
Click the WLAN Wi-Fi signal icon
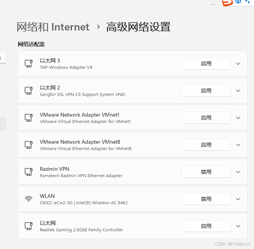(29, 199)
